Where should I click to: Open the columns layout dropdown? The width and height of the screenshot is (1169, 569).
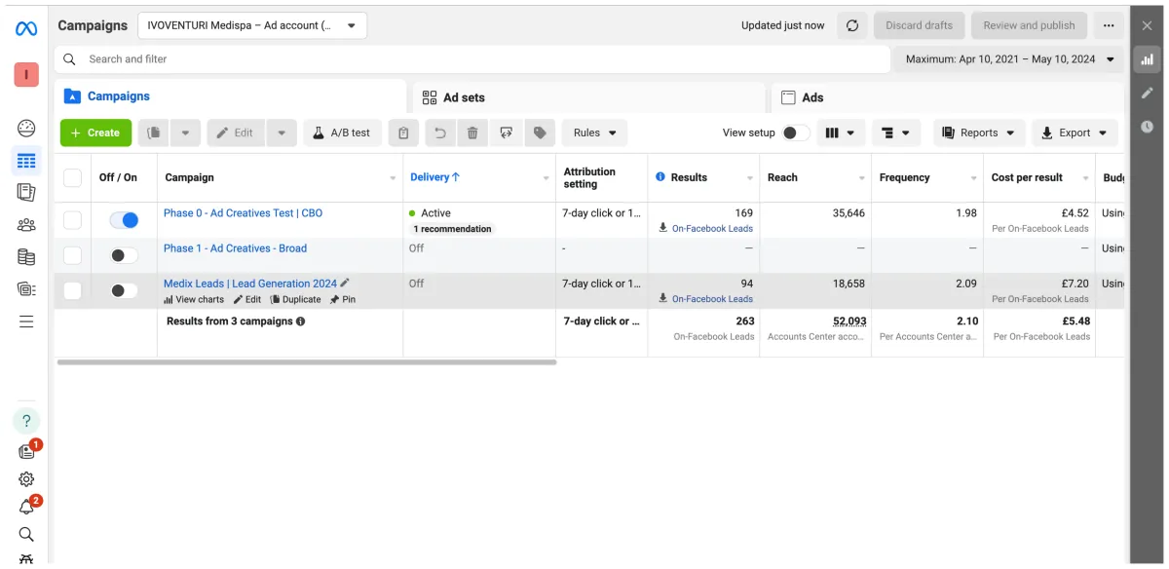pyautogui.click(x=840, y=133)
